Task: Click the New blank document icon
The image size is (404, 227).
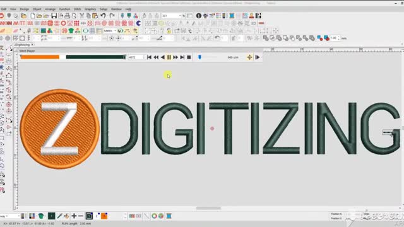Action: coord(33,16)
